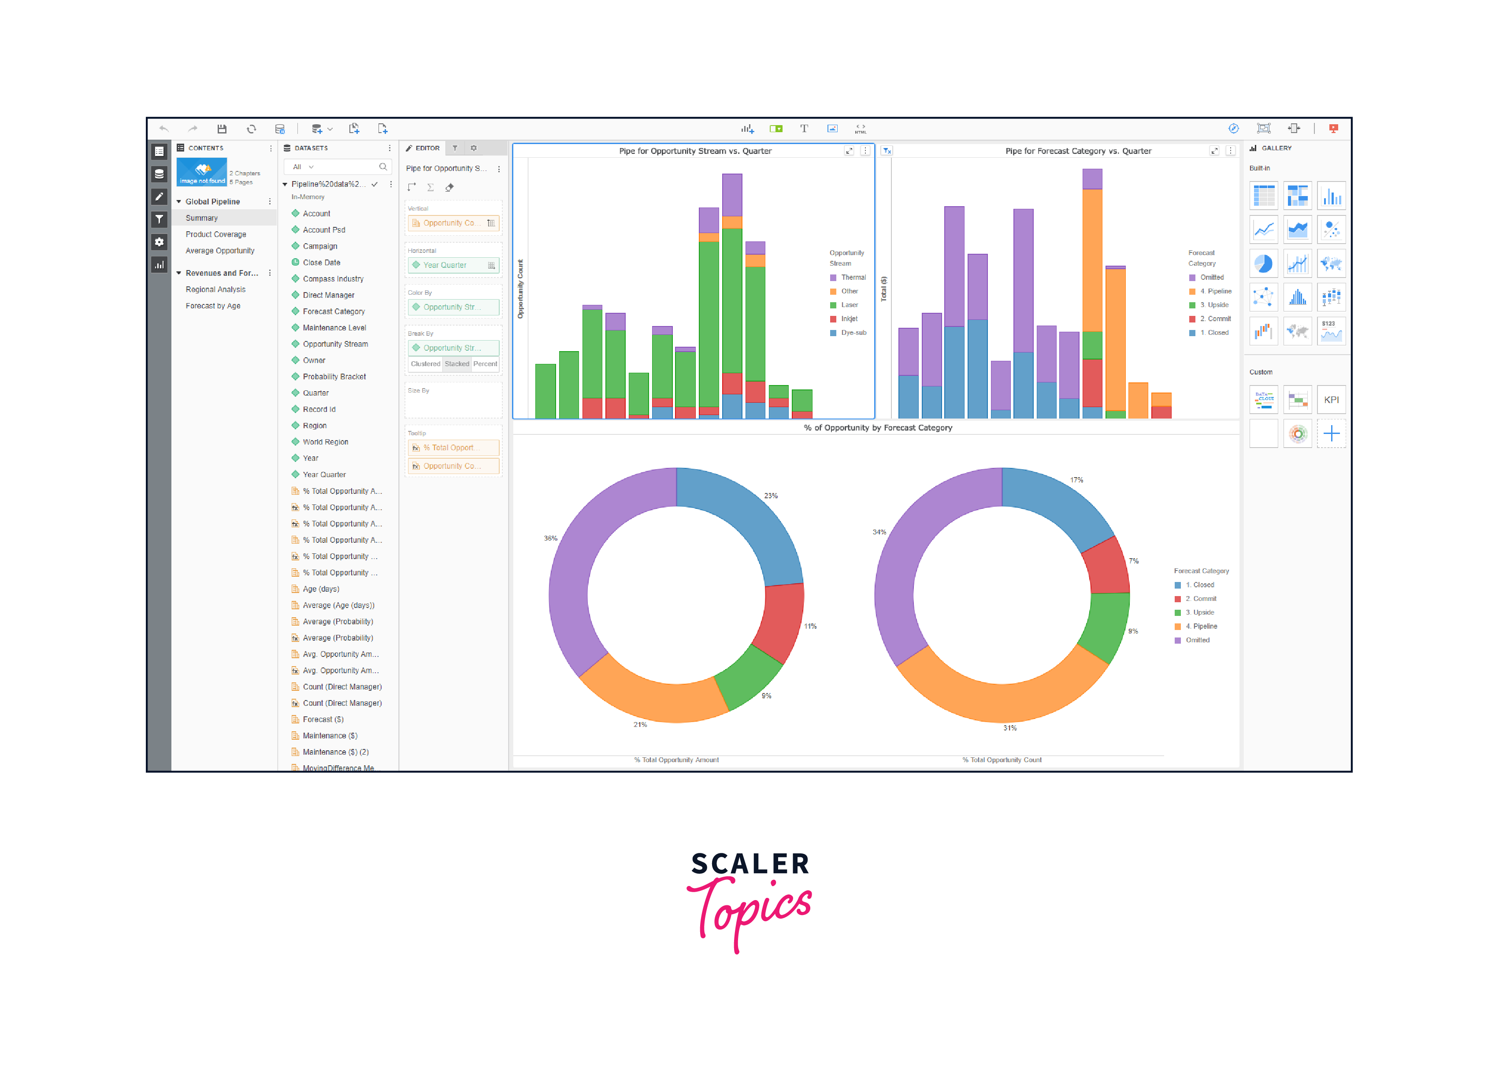
Task: Maximize the Opportunity Stream chart
Action: [x=850, y=151]
